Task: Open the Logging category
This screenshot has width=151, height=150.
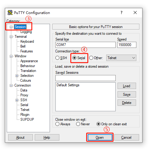Action: (26, 32)
